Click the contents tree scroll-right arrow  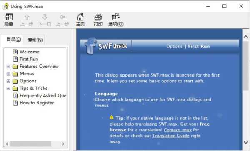pos(63,144)
